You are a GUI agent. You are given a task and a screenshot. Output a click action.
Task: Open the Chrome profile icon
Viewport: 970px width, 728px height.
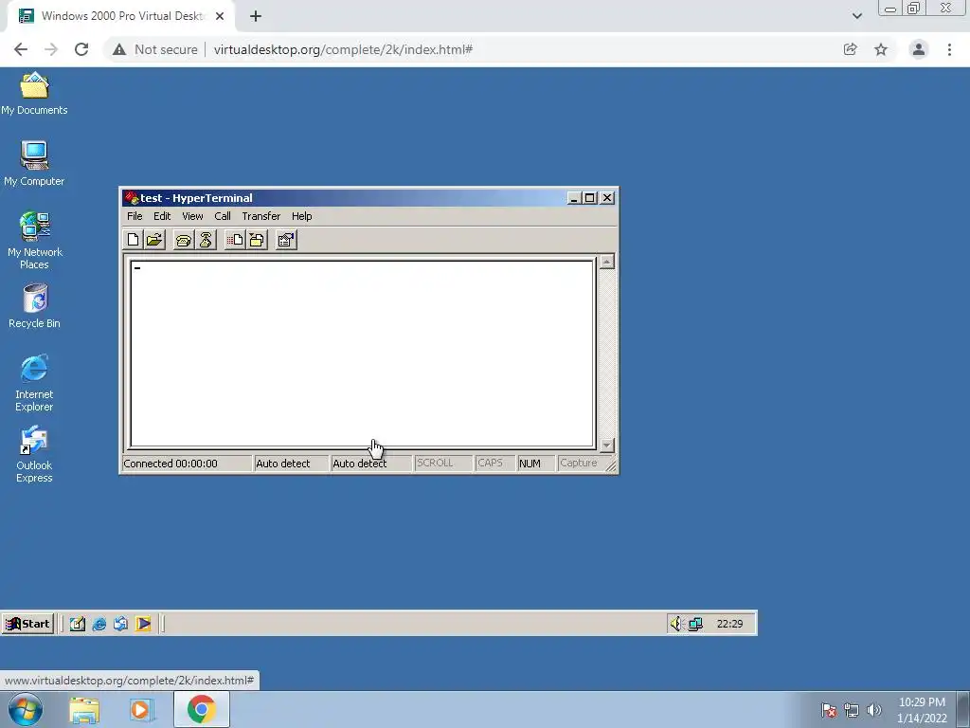[919, 49]
